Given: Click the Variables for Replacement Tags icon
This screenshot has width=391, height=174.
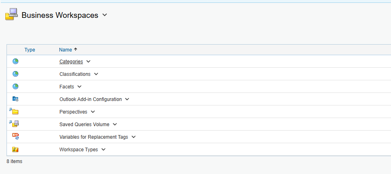Looking at the screenshot, I should [15, 137].
